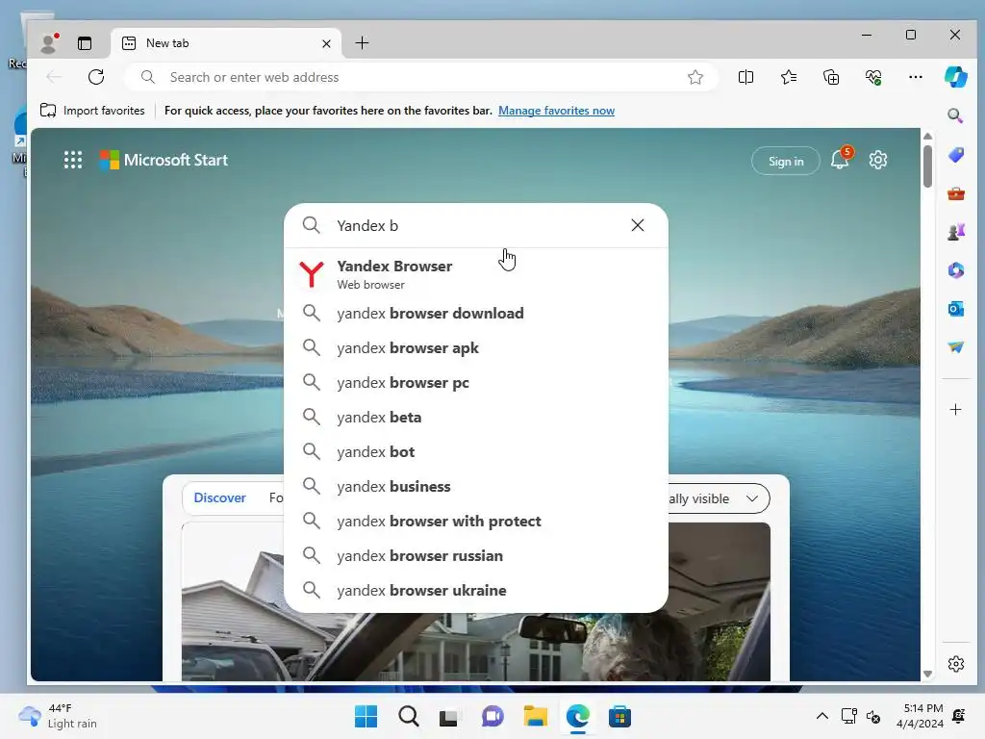Click Import favorites
The height and width of the screenshot is (739, 985).
92,111
